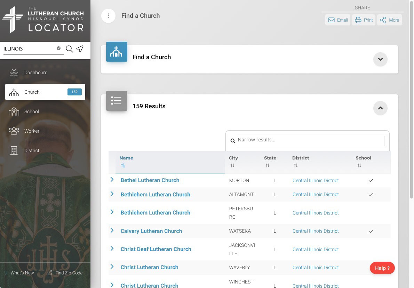Toggle sorting on the School column
This screenshot has height=288, width=414.
359,165
